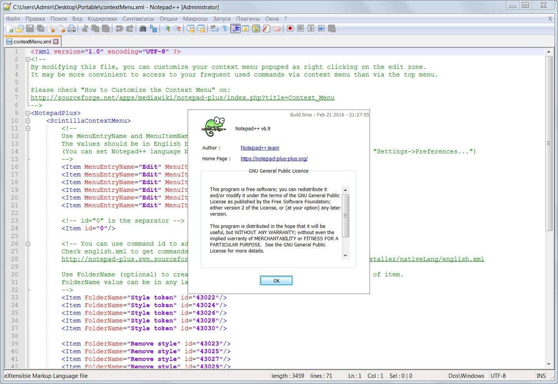Close the document using the menu bar X
Image resolution: width=558 pixels, height=384 pixels.
click(550, 18)
